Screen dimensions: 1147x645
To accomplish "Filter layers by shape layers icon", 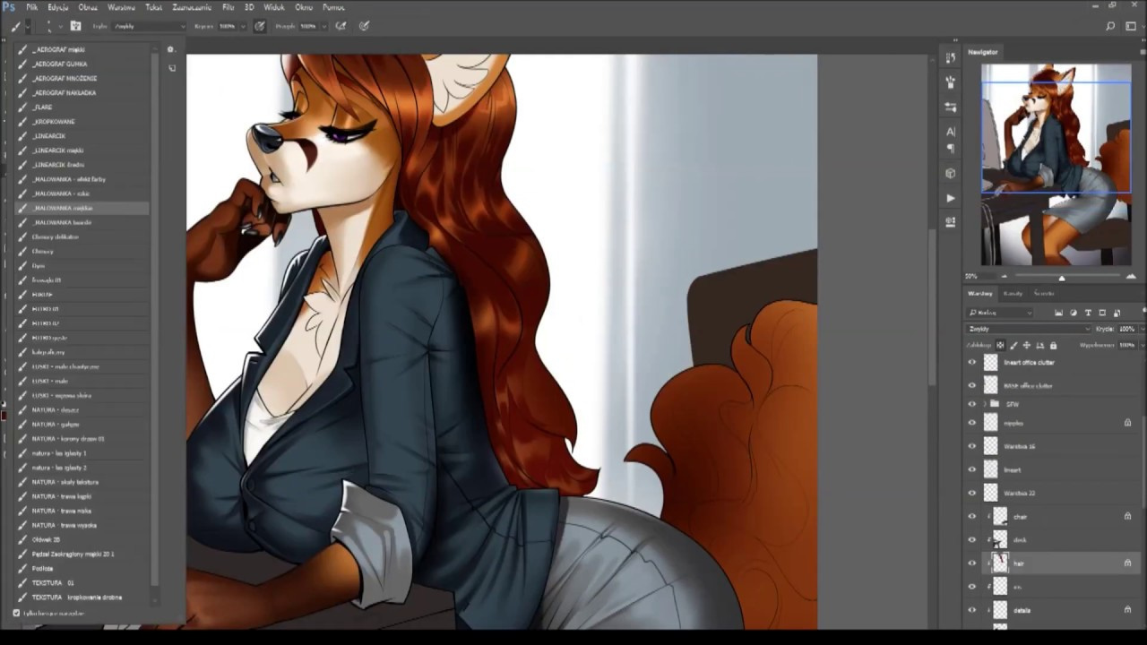I will 1102,313.
